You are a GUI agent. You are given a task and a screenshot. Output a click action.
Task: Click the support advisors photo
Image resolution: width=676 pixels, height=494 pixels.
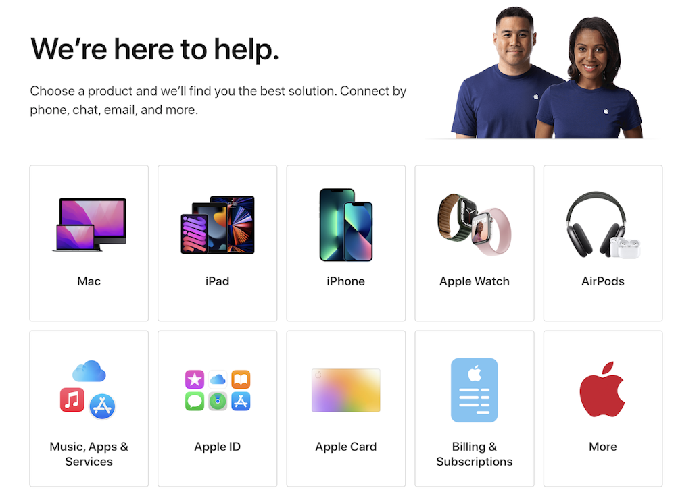(x=547, y=73)
